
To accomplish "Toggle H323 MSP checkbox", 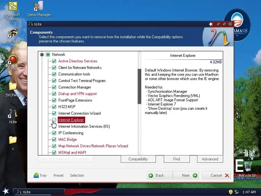I will (x=54, y=107).
